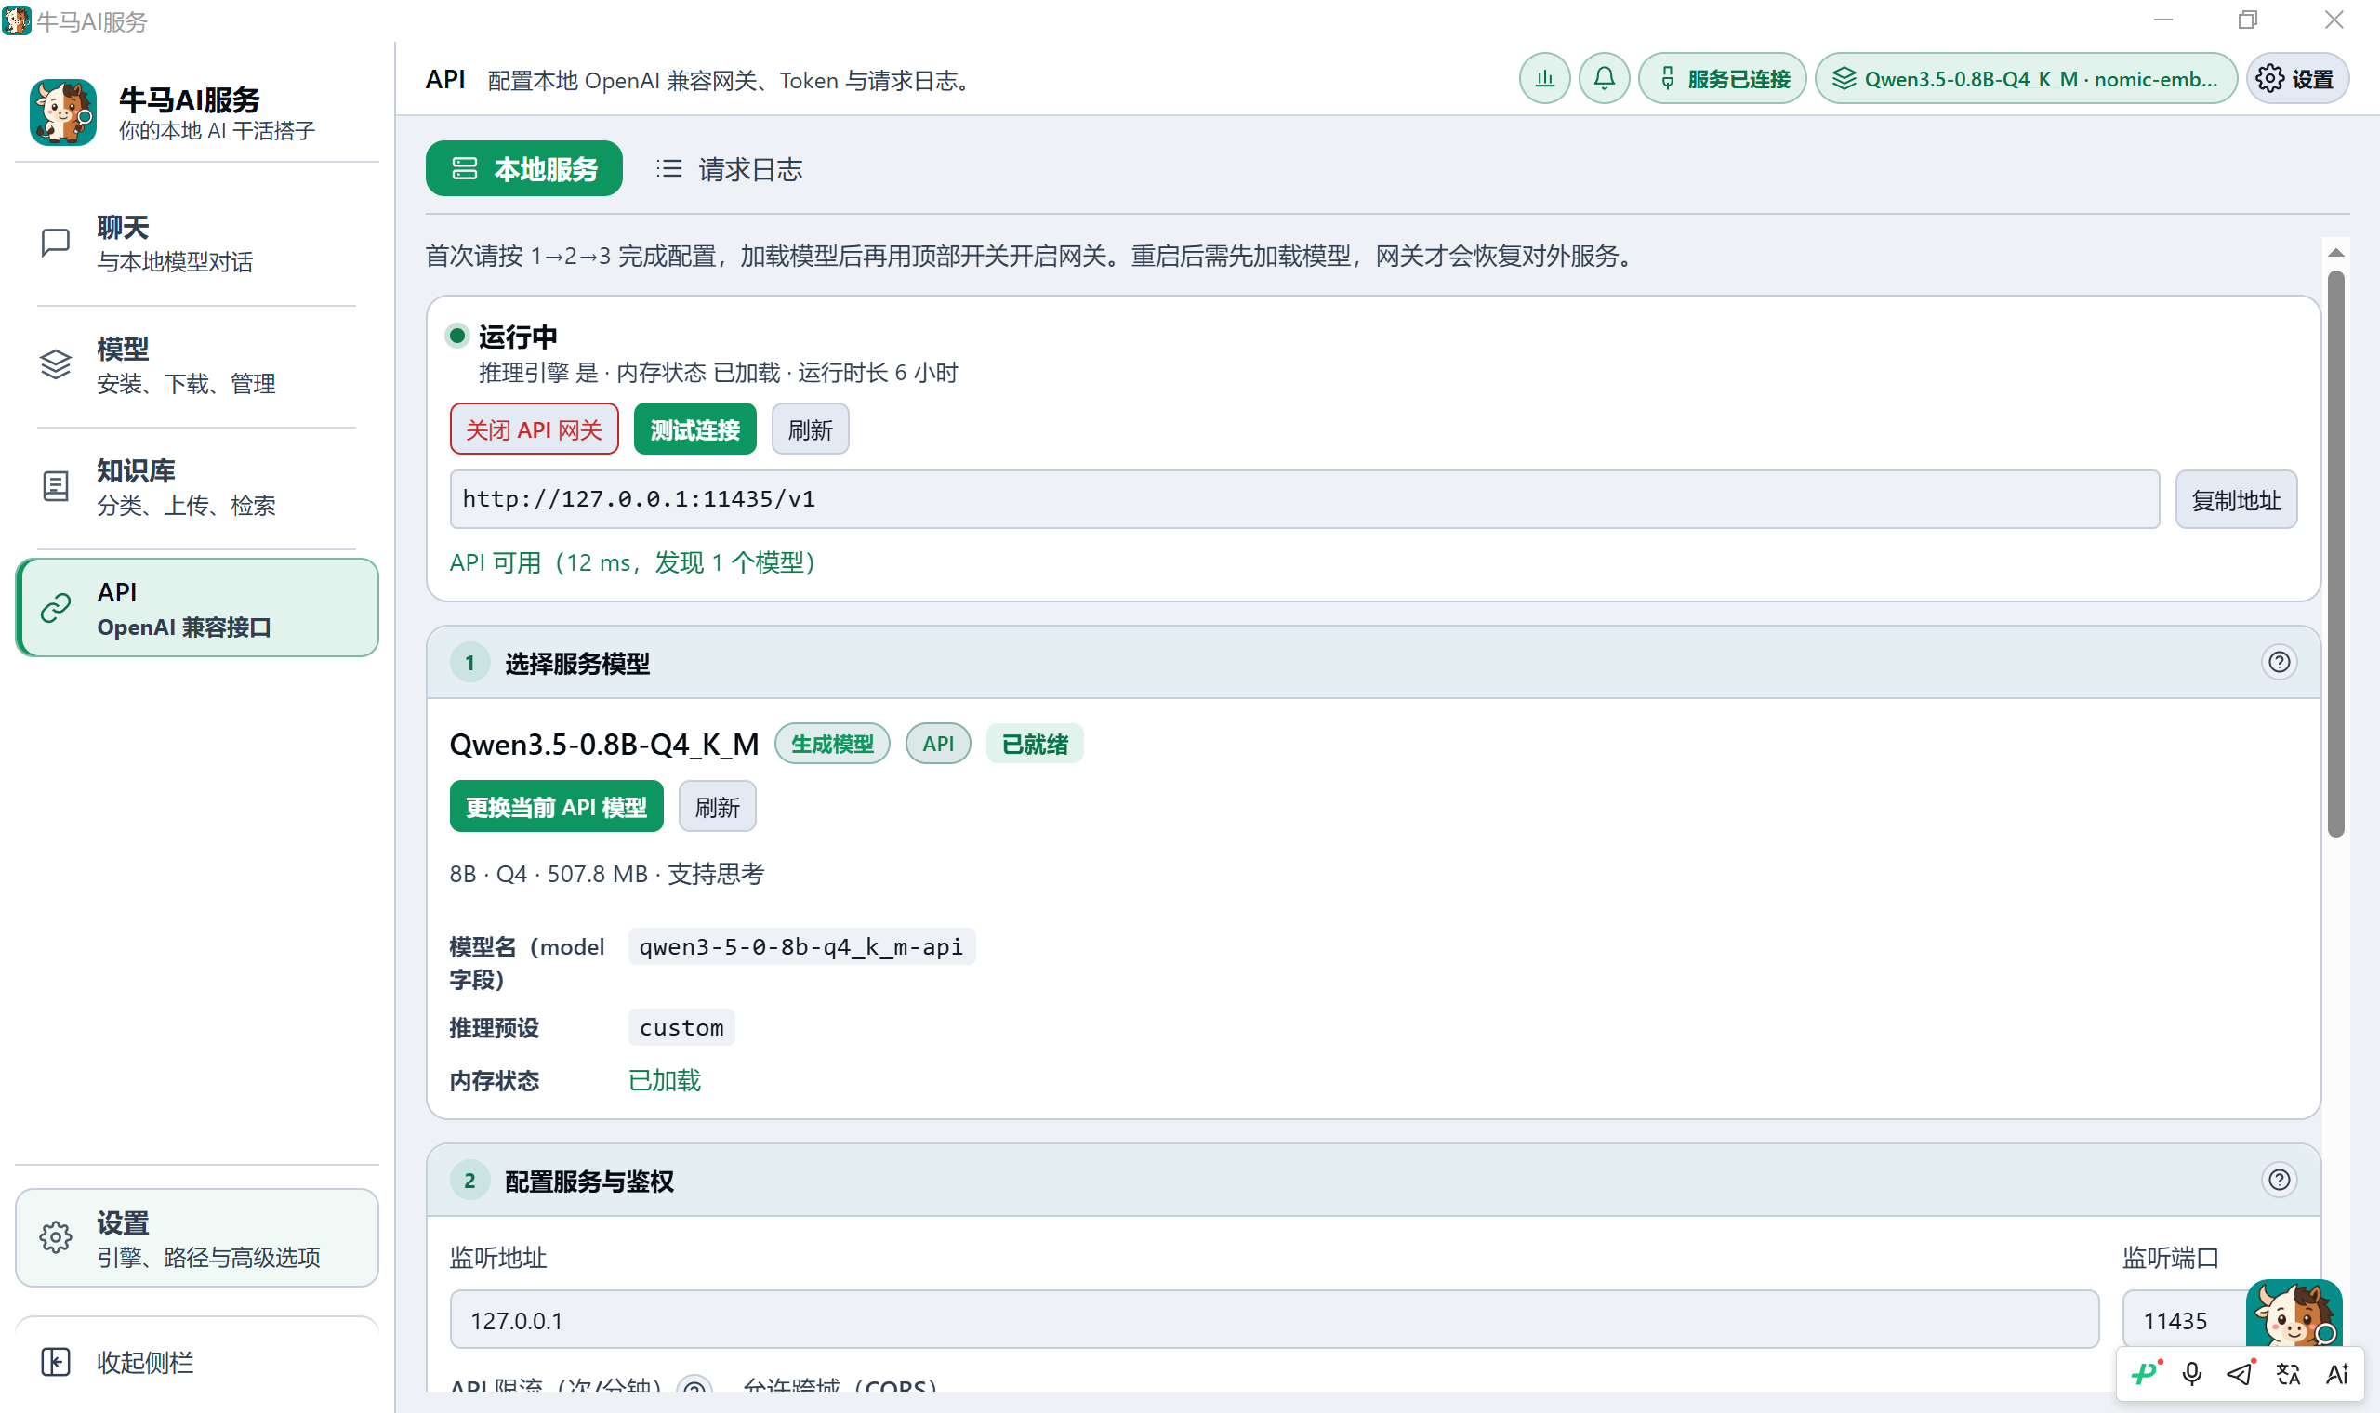The image size is (2380, 1413).
Task: Open the loaded models pill Qwen3.5-0.8B-Q4
Action: 2026,79
